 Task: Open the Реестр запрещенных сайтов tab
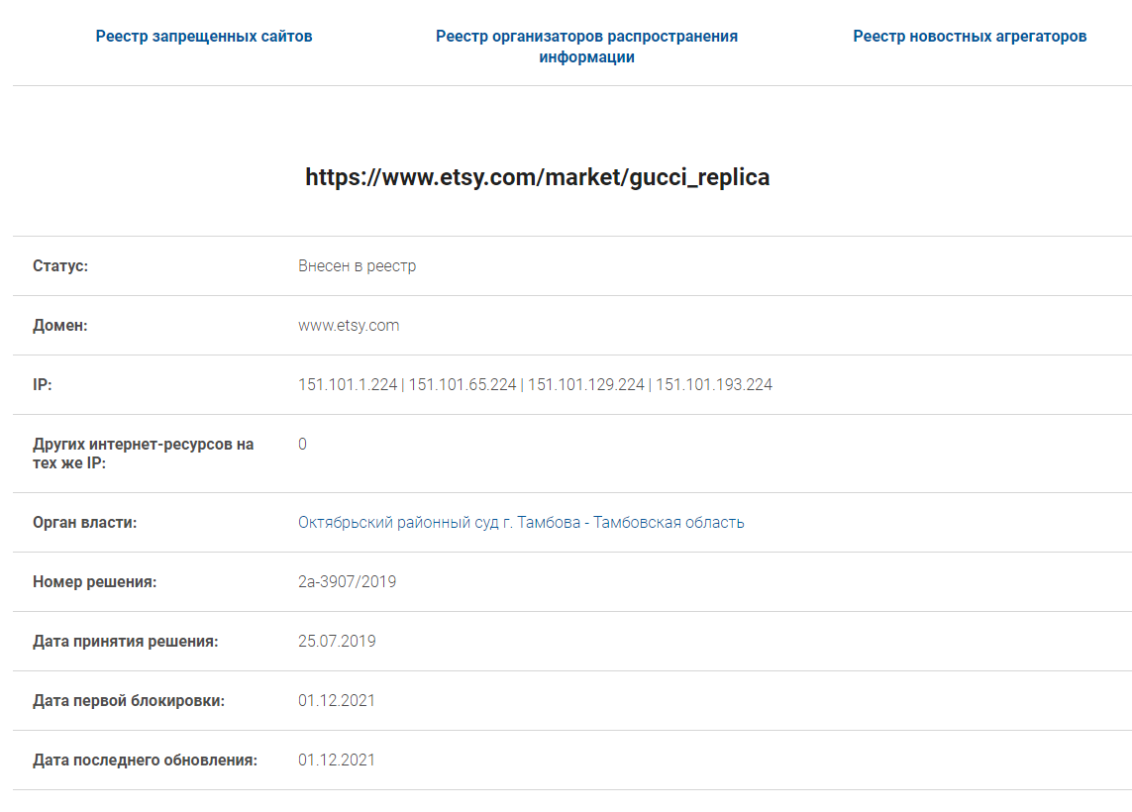(x=204, y=36)
